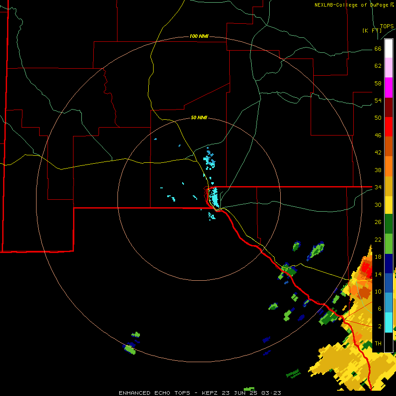Click the "62" legend value
Viewport: 396px width, 396px height.
(378, 66)
